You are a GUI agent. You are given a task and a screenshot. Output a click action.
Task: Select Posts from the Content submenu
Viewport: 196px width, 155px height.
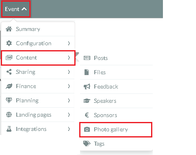pos(116,58)
